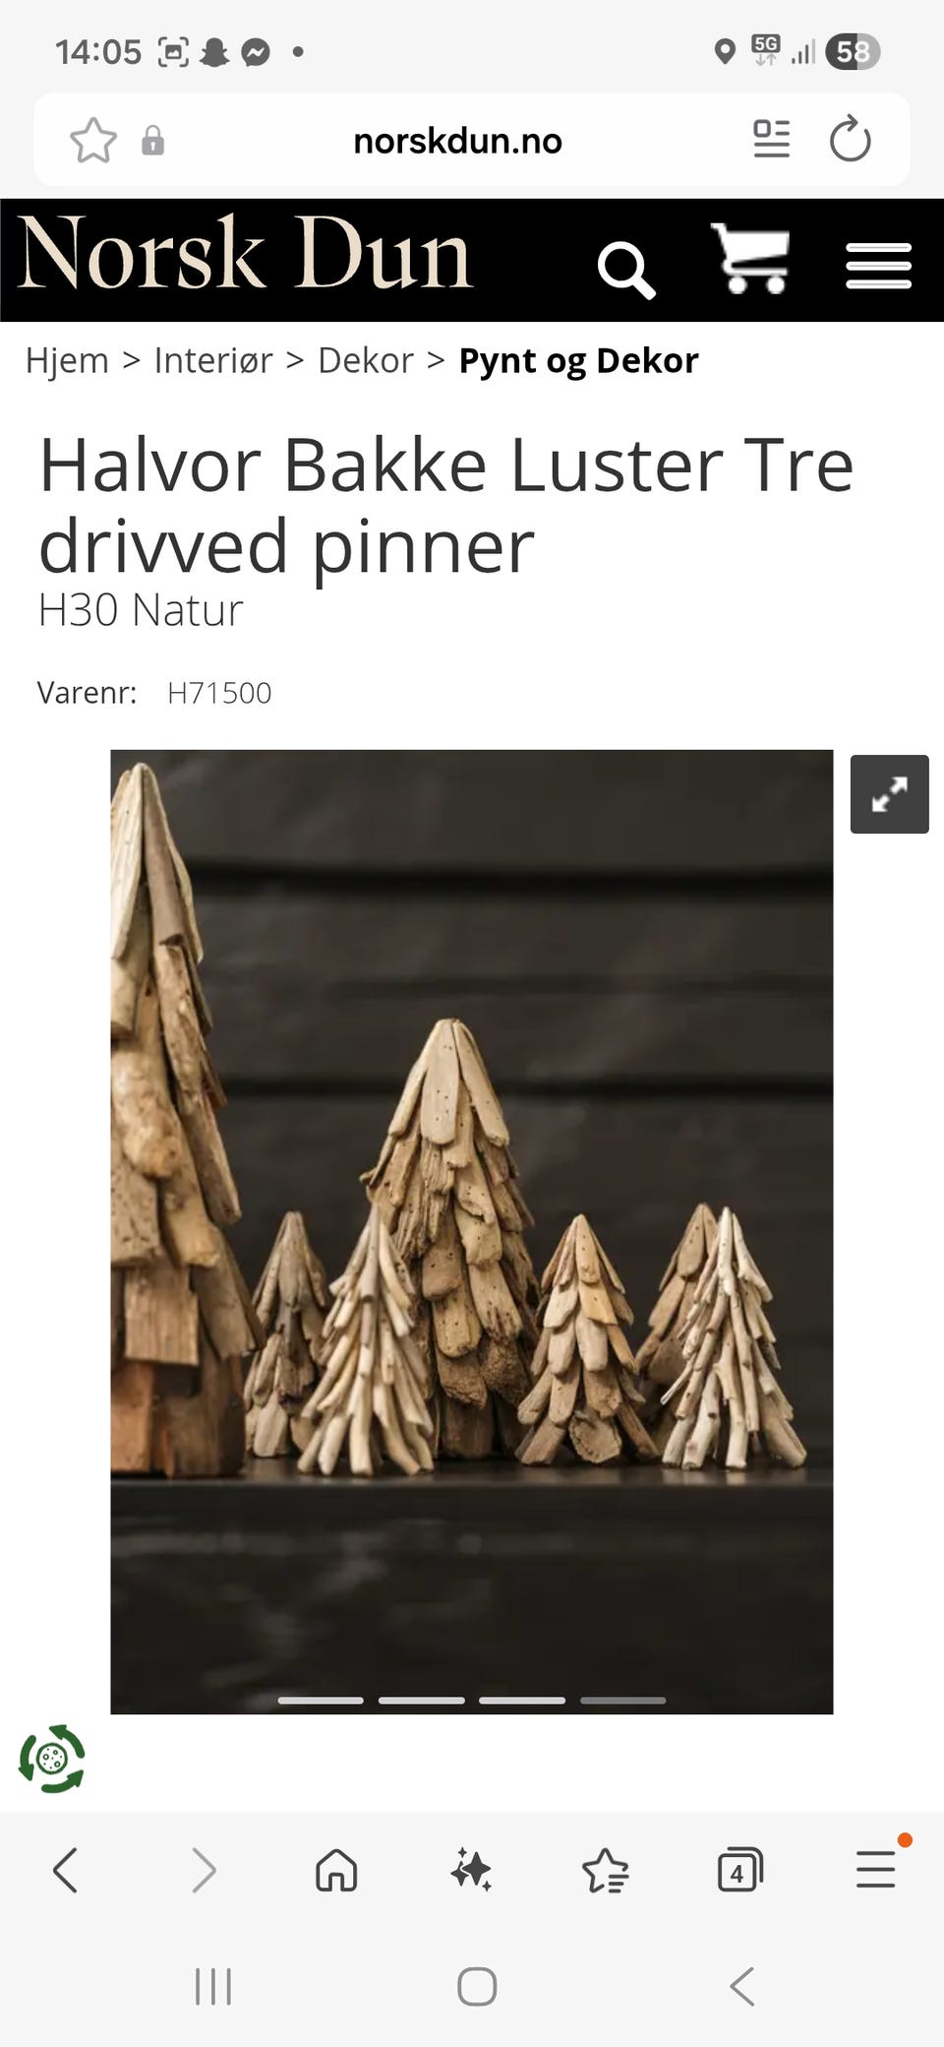Open the hamburger site menu

coord(879,266)
